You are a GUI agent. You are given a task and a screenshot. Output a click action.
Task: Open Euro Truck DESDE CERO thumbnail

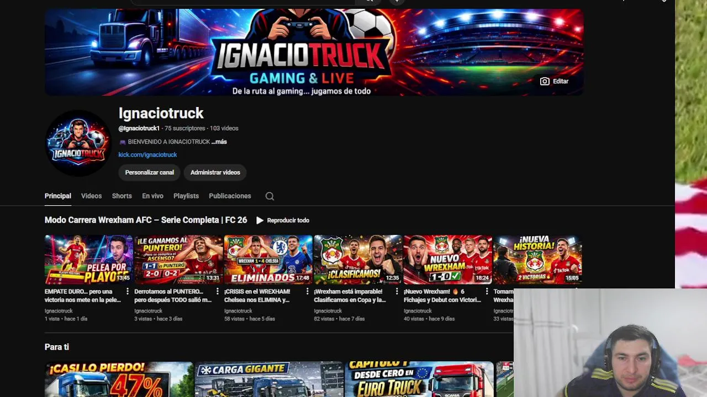[419, 379]
